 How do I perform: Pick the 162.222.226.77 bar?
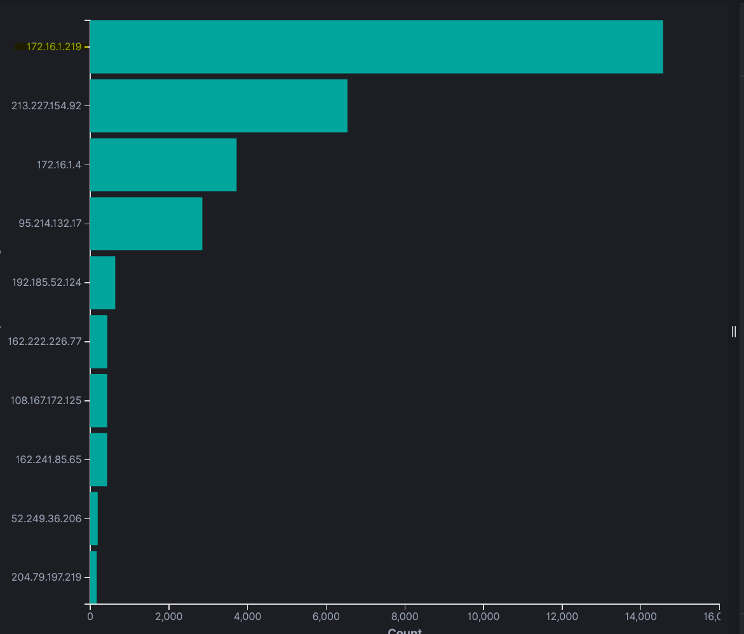[98, 342]
